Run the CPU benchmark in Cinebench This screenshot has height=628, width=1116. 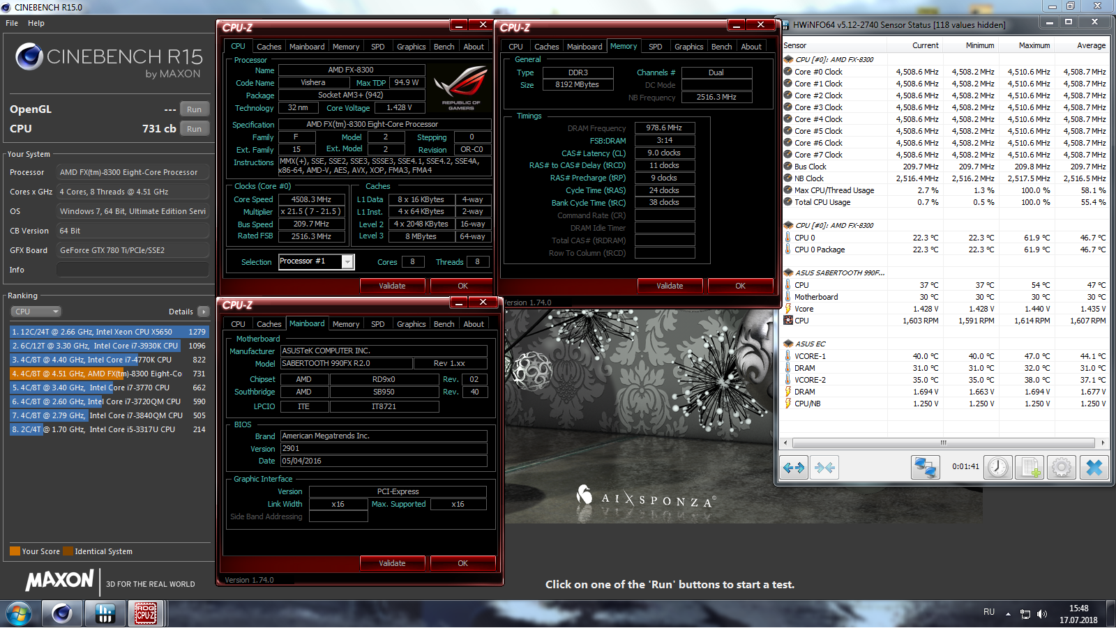194,129
